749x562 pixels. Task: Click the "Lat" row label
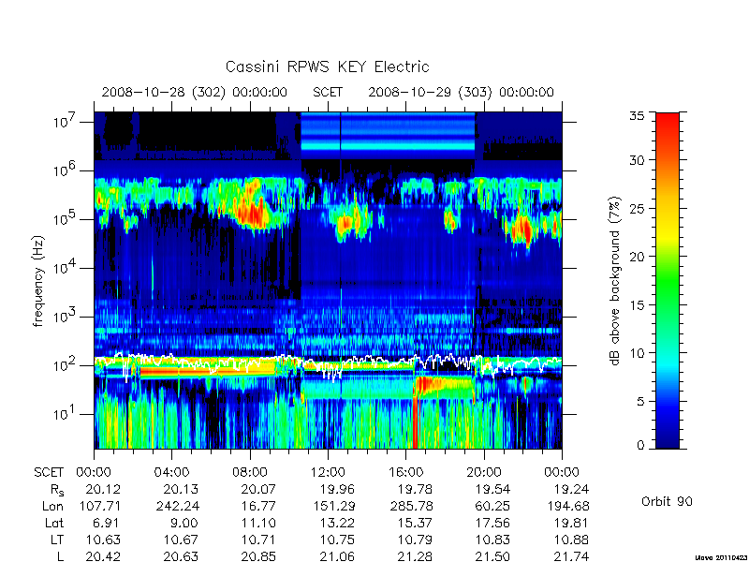pyautogui.click(x=54, y=523)
